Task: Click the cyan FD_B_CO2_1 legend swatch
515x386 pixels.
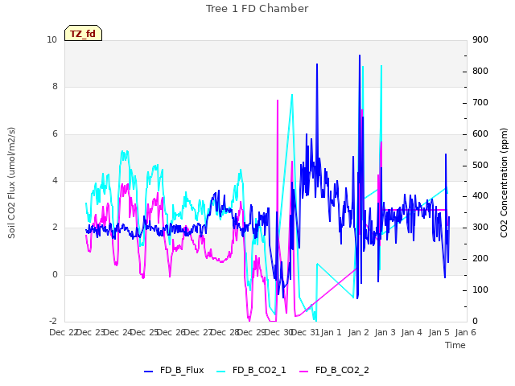Action: point(221,372)
